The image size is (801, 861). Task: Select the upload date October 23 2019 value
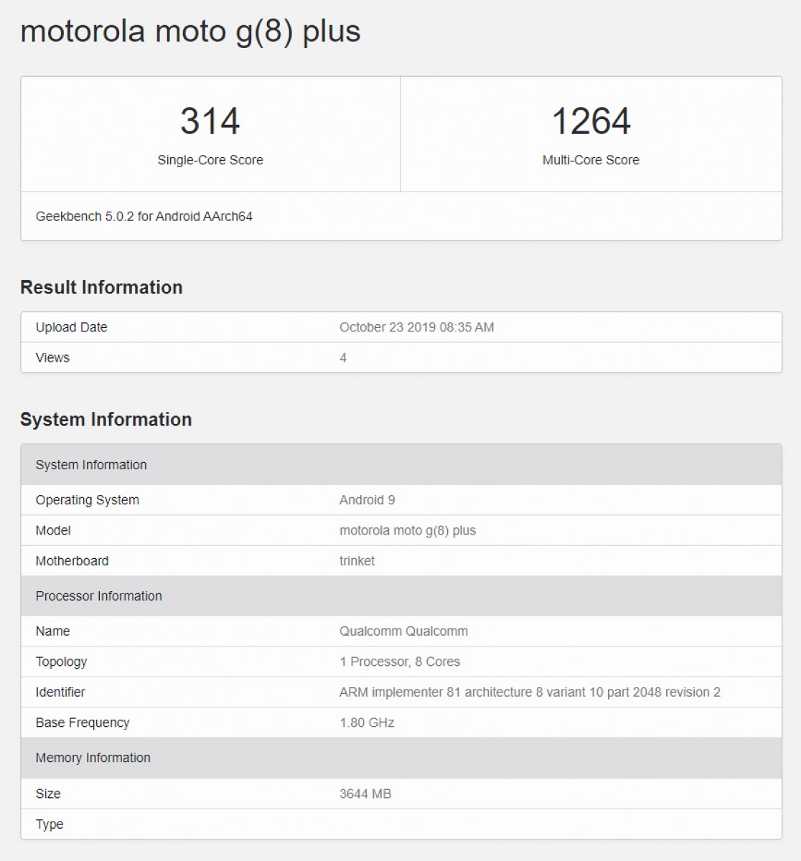point(416,327)
